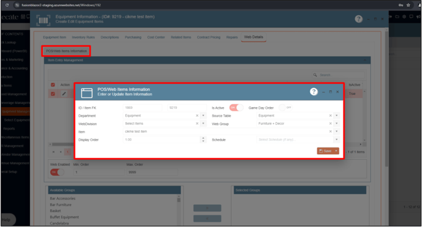Switch to the Descriptions tab
Viewport: 422px width, 227px height.
point(110,37)
